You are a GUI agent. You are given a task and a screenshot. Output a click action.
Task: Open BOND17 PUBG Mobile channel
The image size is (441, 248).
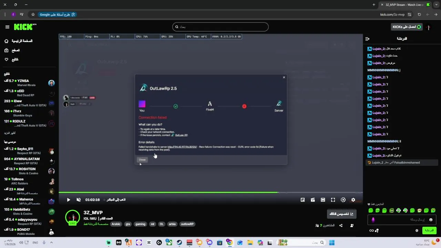pos(29,231)
